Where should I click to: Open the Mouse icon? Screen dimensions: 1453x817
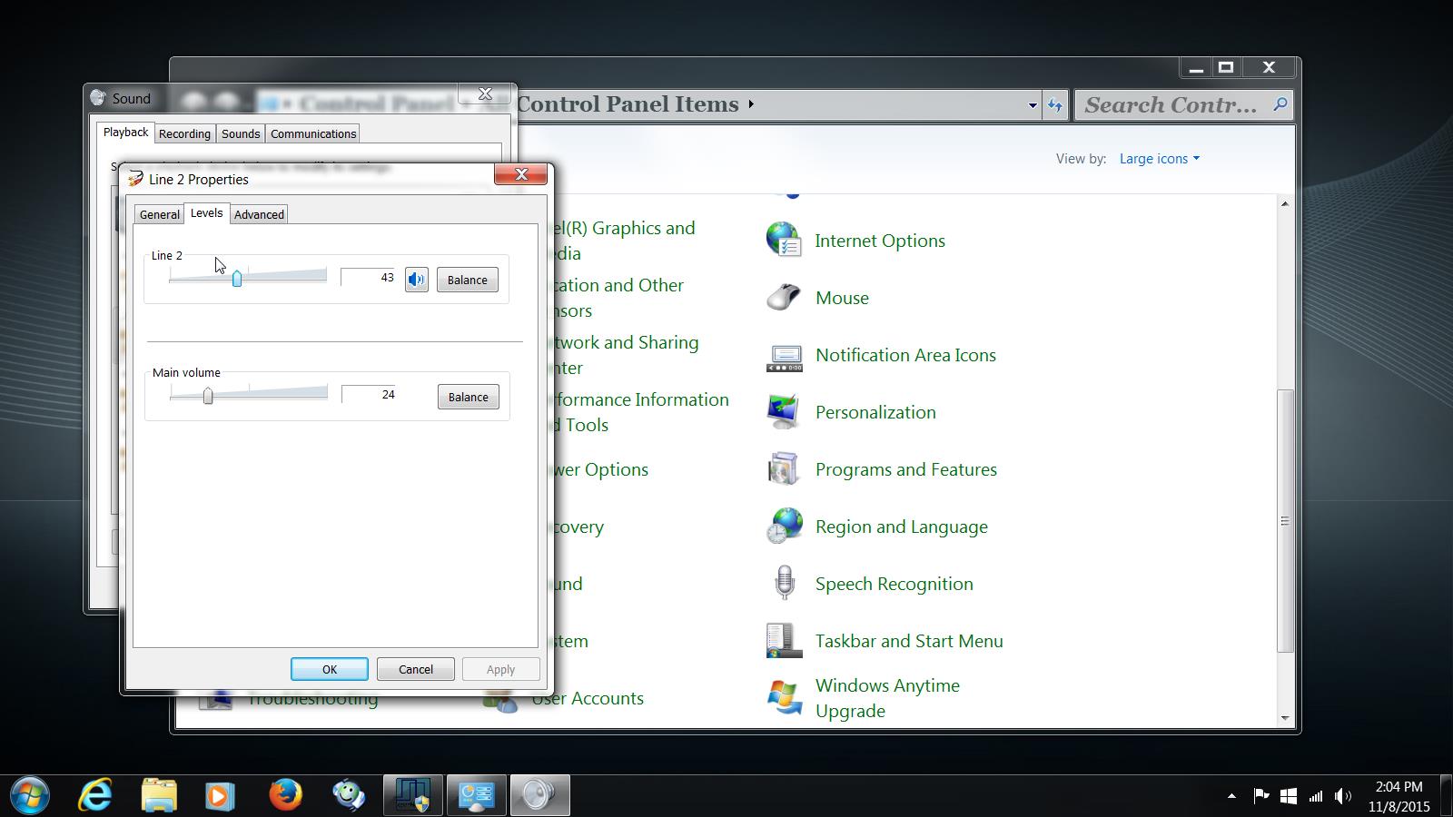click(784, 298)
